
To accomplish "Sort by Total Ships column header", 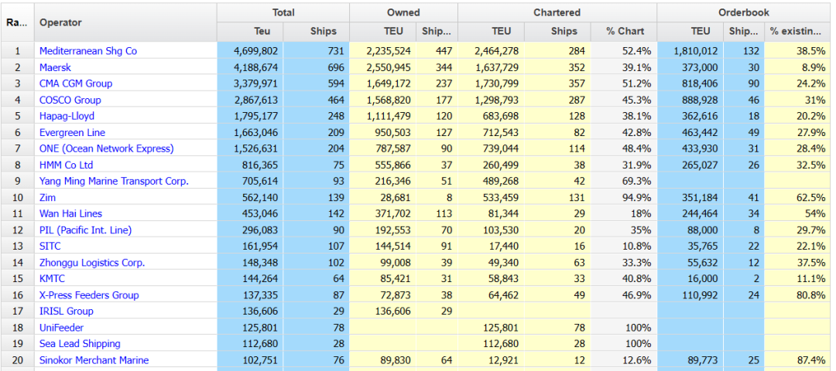I will tap(316, 32).
